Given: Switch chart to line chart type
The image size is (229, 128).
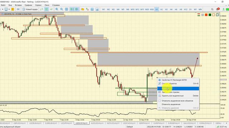Looking at the screenshot, I should [x=51, y=9].
